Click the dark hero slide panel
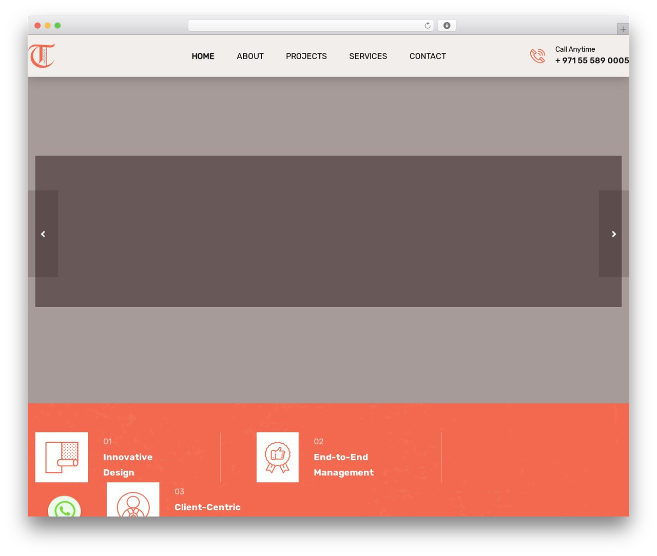 pyautogui.click(x=328, y=231)
